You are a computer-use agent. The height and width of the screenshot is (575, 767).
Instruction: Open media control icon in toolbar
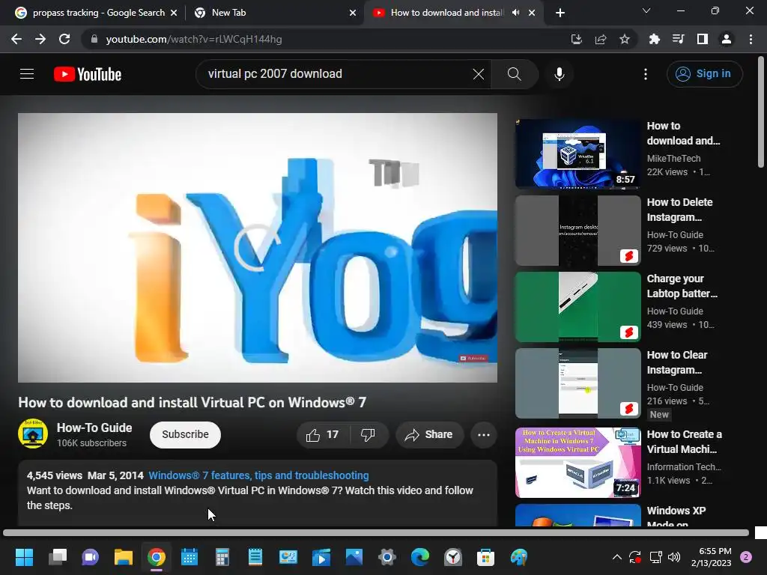679,39
